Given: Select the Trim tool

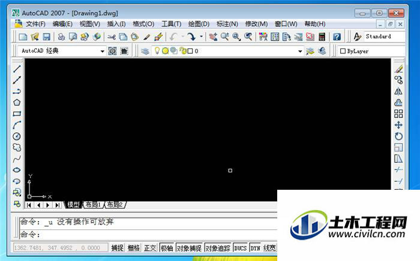Looking at the screenshot, I should [x=398, y=169].
